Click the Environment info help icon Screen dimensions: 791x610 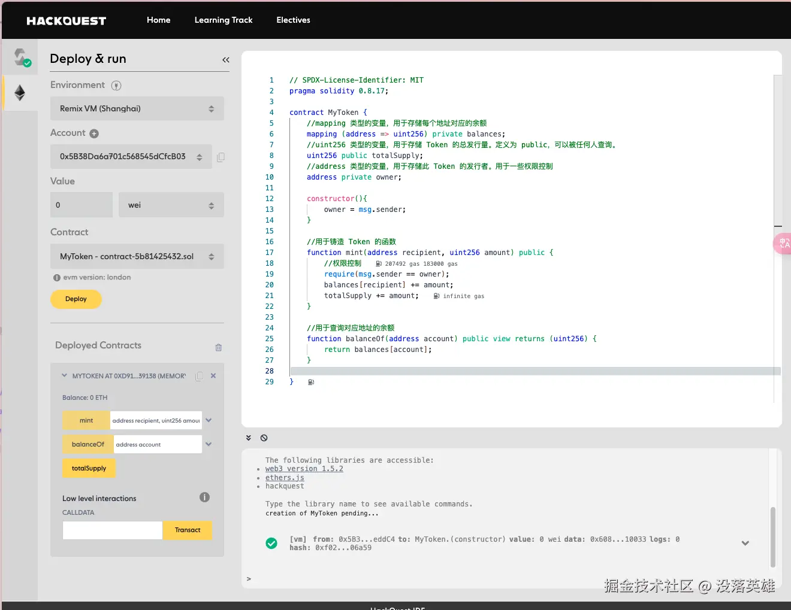point(116,86)
